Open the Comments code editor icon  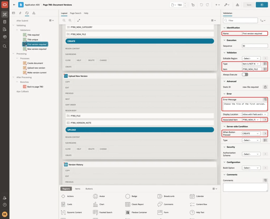click(265, 180)
